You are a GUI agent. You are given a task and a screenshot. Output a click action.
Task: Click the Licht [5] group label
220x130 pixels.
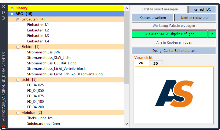tap(29, 80)
